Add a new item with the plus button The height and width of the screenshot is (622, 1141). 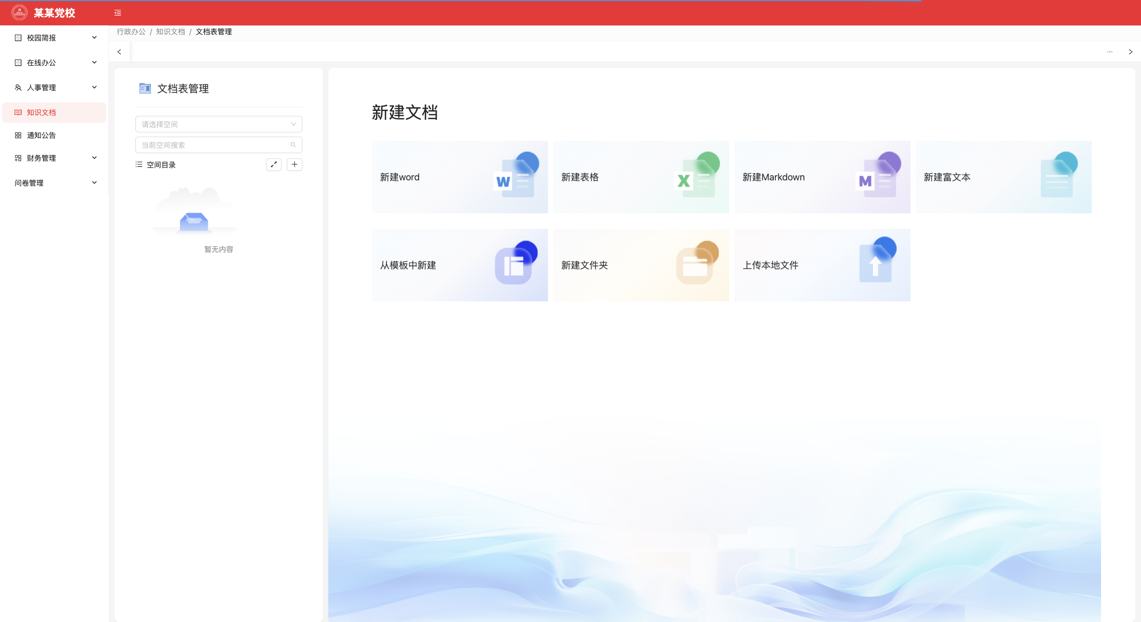click(x=295, y=165)
